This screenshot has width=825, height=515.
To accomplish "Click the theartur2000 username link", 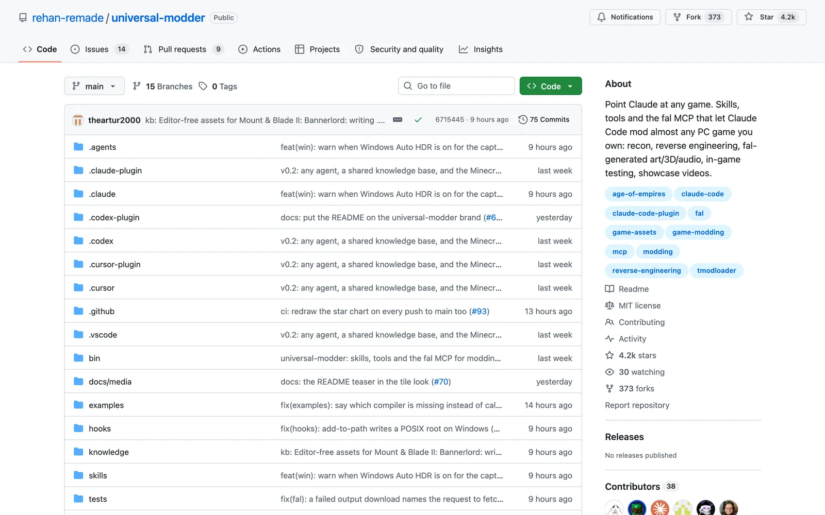I will point(114,120).
